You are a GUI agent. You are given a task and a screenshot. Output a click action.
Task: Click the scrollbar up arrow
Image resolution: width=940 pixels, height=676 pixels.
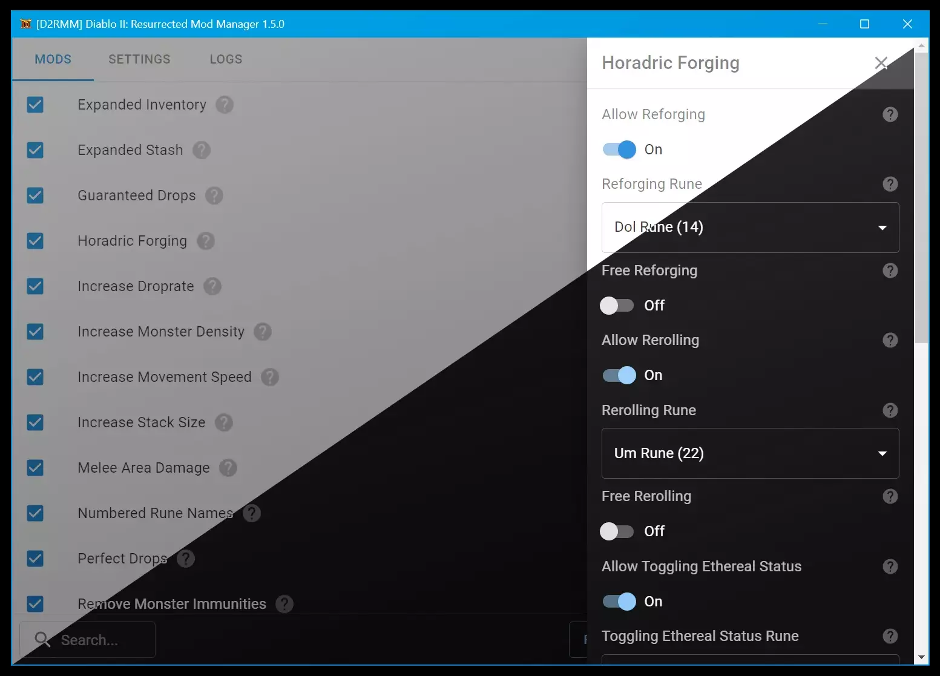click(921, 45)
